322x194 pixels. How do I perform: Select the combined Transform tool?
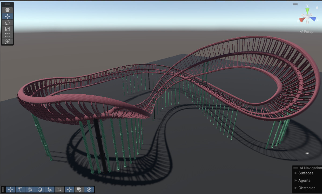(x=7, y=41)
